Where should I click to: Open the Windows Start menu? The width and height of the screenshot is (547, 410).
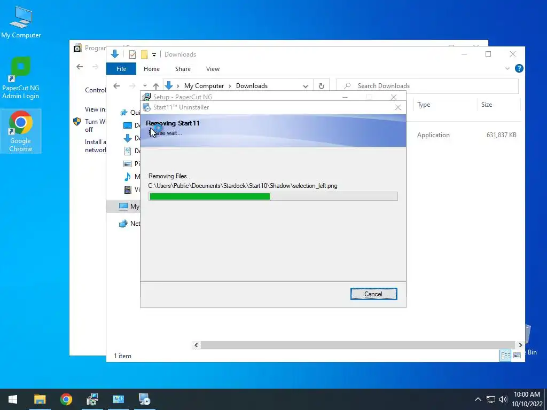click(13, 399)
